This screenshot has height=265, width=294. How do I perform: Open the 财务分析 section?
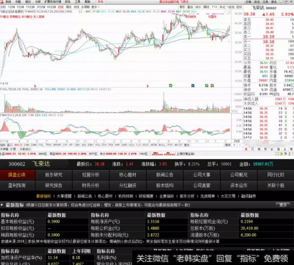click(x=91, y=186)
